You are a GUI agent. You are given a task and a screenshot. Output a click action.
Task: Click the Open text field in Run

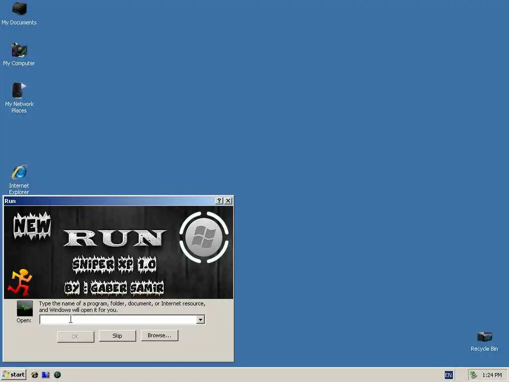click(118, 320)
